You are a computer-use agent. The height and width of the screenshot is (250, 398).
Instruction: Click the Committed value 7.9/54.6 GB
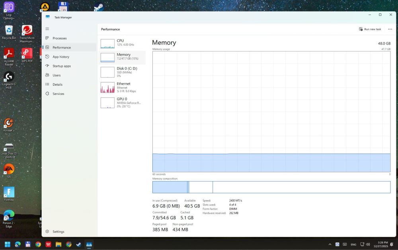[x=164, y=218]
